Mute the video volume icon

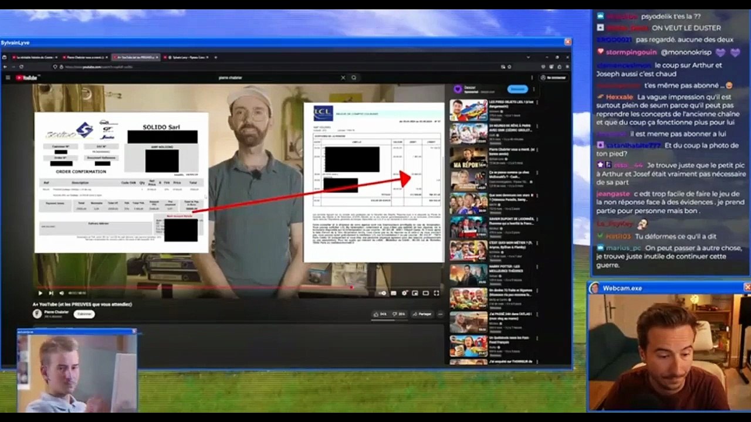(62, 293)
